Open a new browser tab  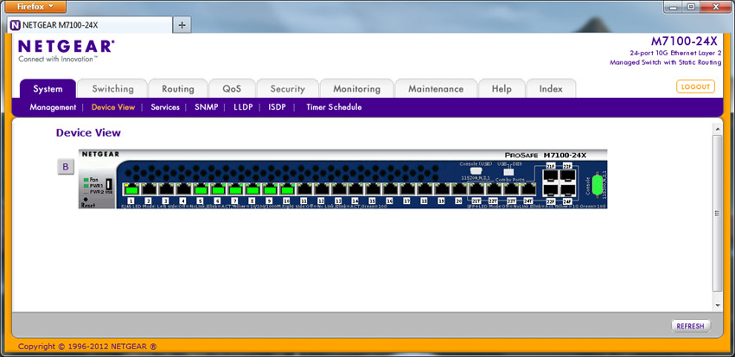pos(182,25)
